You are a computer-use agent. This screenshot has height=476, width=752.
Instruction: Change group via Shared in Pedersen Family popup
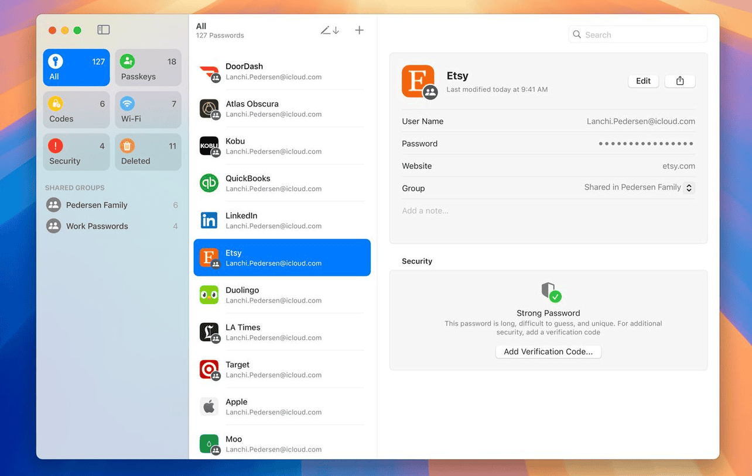(x=640, y=188)
